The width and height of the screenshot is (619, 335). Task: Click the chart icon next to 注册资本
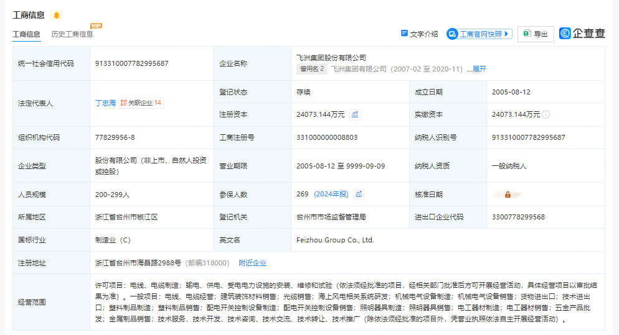coord(355,114)
